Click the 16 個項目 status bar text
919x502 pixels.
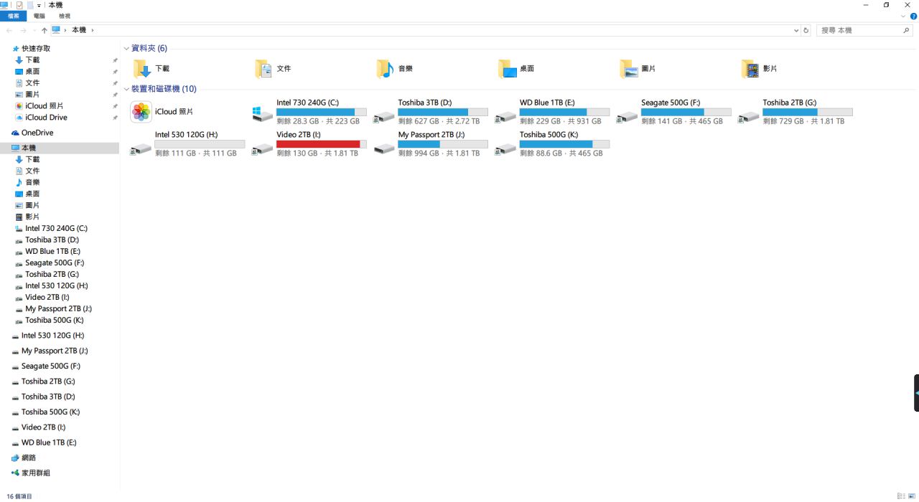pyautogui.click(x=19, y=496)
